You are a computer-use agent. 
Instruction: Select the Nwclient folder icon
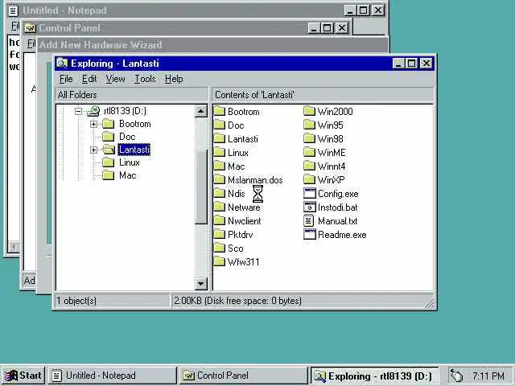click(x=220, y=221)
